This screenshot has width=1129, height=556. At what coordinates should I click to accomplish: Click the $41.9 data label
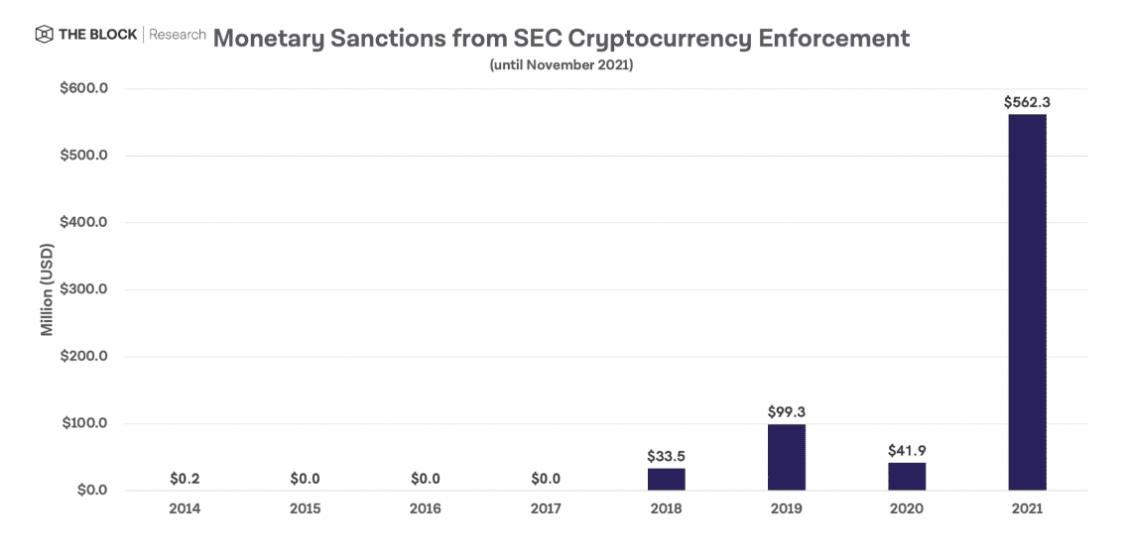pyautogui.click(x=906, y=451)
